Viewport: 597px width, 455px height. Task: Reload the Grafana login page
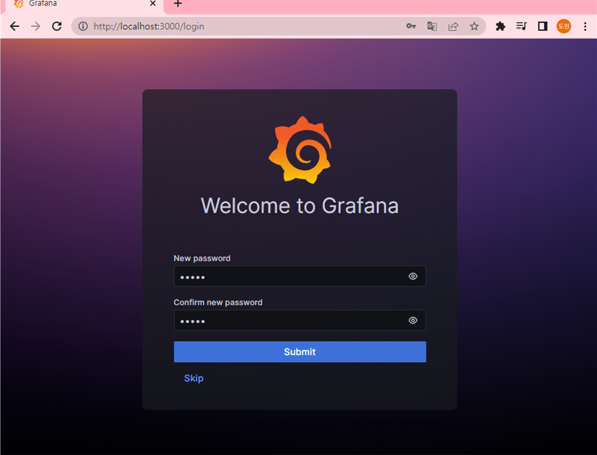57,27
